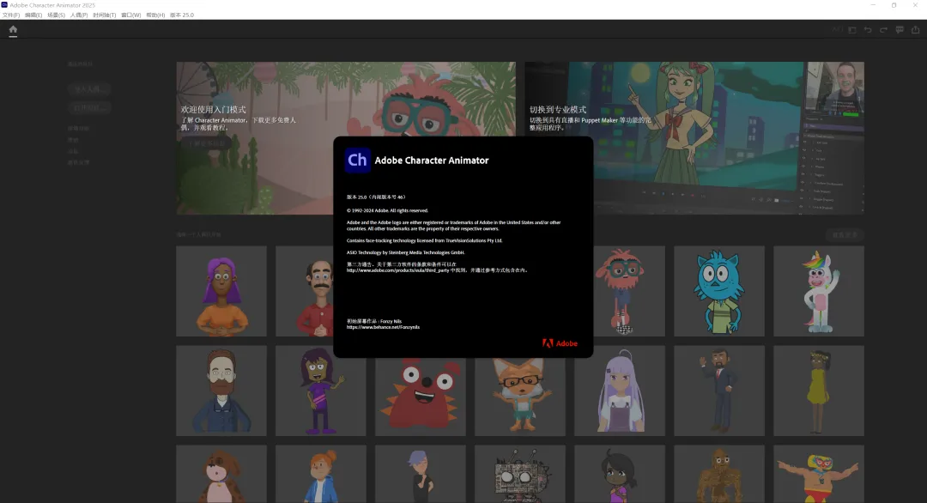Screen dimensions: 927x503
Task: Open the 编辑(E) menu
Action: (x=33, y=15)
